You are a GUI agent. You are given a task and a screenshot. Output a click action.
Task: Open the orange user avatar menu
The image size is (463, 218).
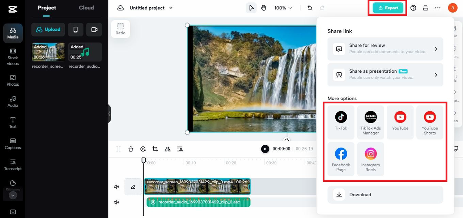pyautogui.click(x=452, y=8)
